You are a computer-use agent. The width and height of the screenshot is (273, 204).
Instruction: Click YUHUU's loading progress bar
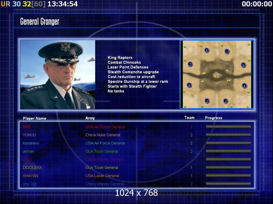[228, 135]
